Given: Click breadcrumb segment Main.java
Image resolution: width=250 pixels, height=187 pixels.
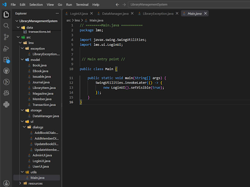Looking at the screenshot, I should coord(96,20).
